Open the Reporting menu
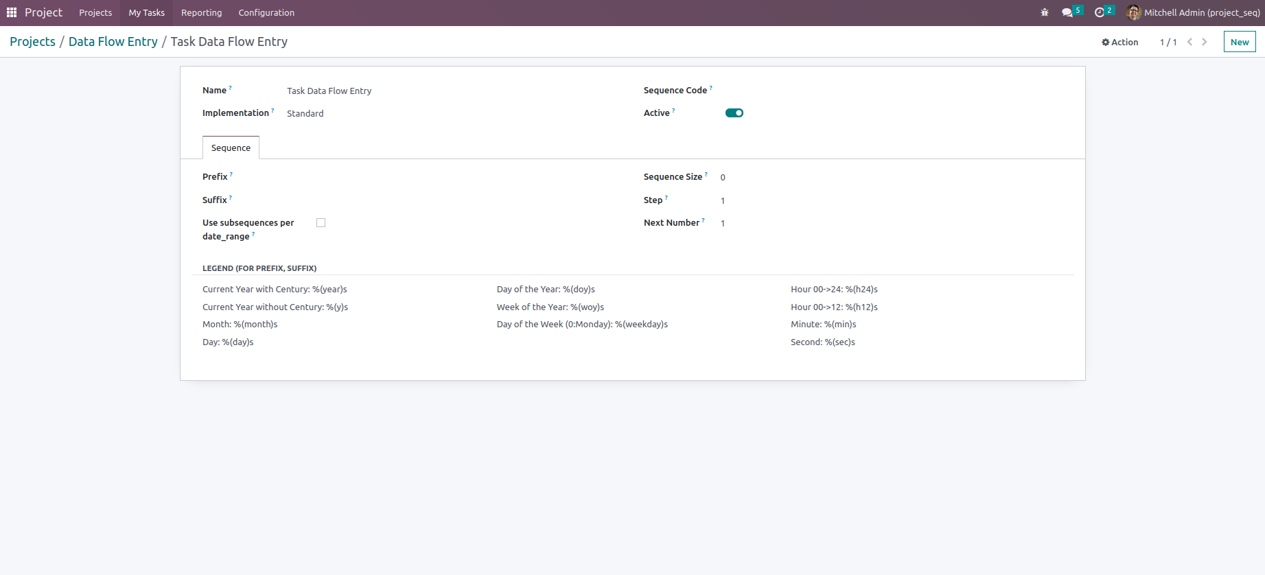 [x=202, y=12]
